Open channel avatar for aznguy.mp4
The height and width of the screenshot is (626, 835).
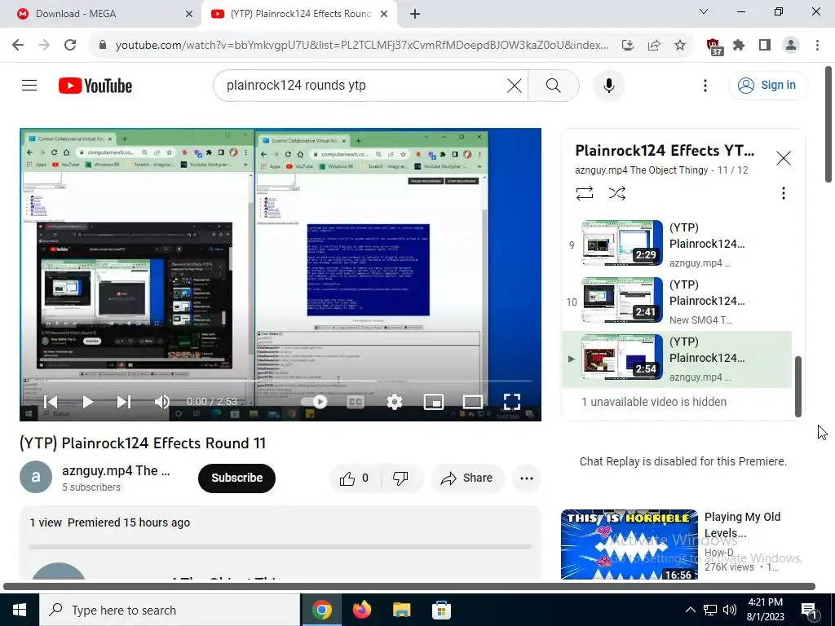coord(36,477)
